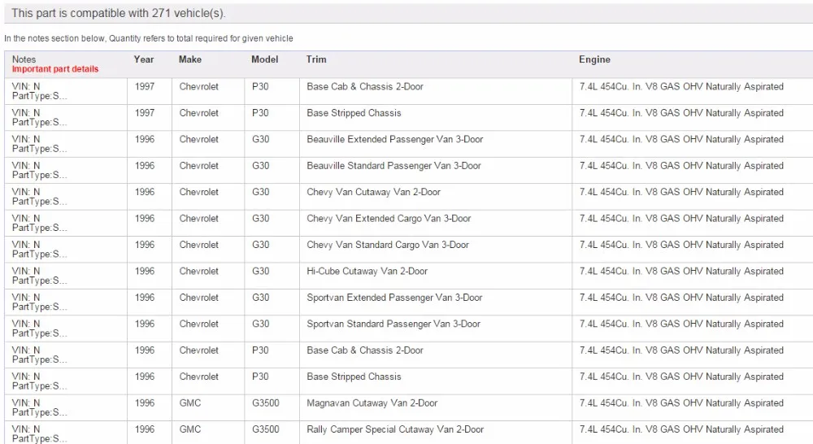The height and width of the screenshot is (444, 813).
Task: Click the VIN notes cell in Magnavan row
Action: tap(39, 407)
